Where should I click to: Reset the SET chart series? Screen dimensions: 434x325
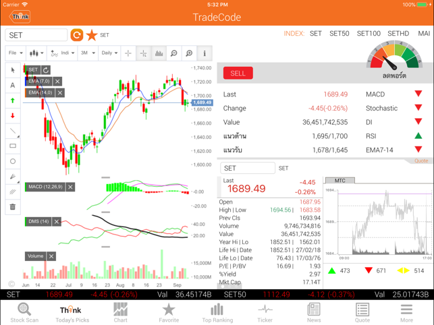click(46, 70)
